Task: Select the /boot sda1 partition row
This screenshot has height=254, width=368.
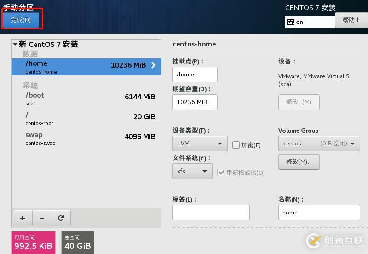Action: (x=86, y=99)
